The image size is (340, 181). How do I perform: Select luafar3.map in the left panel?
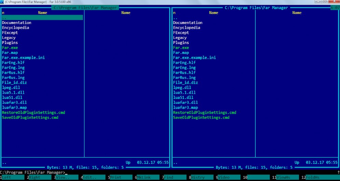pyautogui.click(x=15, y=107)
